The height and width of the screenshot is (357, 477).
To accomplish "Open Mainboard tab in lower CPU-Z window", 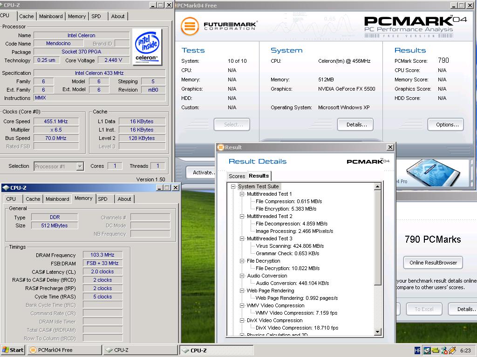I will coord(57,199).
